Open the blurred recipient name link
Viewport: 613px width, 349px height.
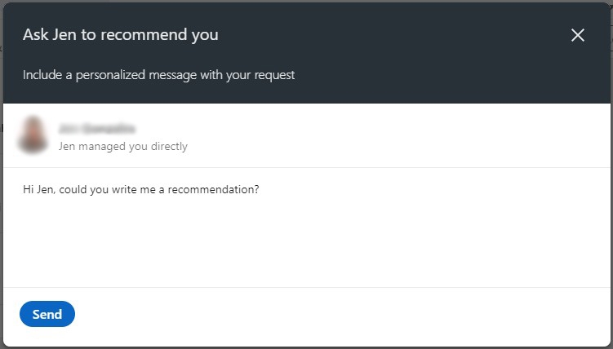[x=97, y=128]
